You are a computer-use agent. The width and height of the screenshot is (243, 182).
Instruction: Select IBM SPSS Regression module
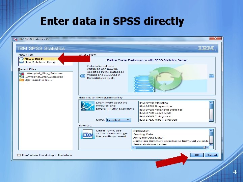pos(156,106)
